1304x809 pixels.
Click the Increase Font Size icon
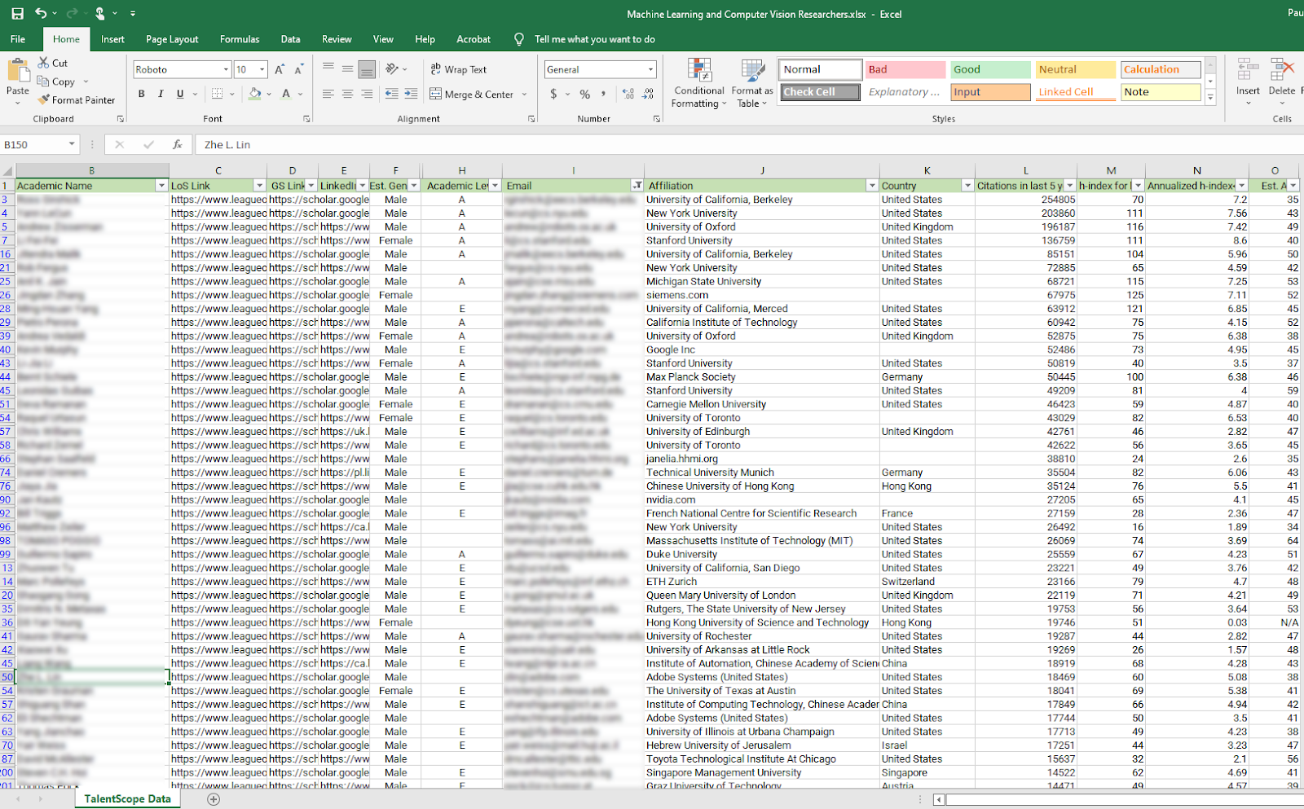click(280, 70)
